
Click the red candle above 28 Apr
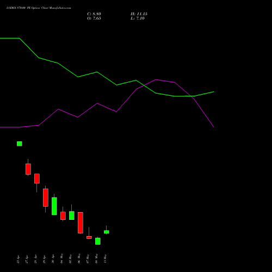tap(37, 178)
